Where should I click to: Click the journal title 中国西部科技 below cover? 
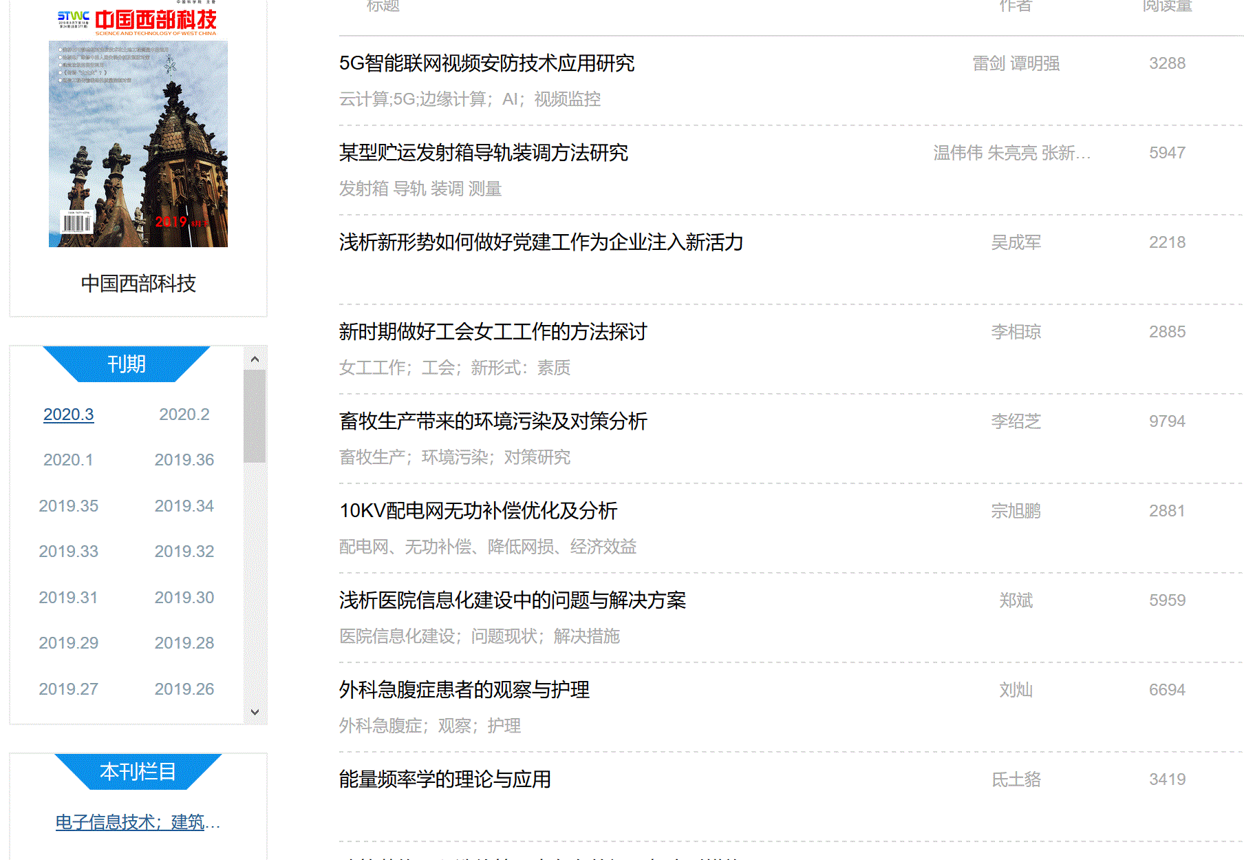click(138, 284)
